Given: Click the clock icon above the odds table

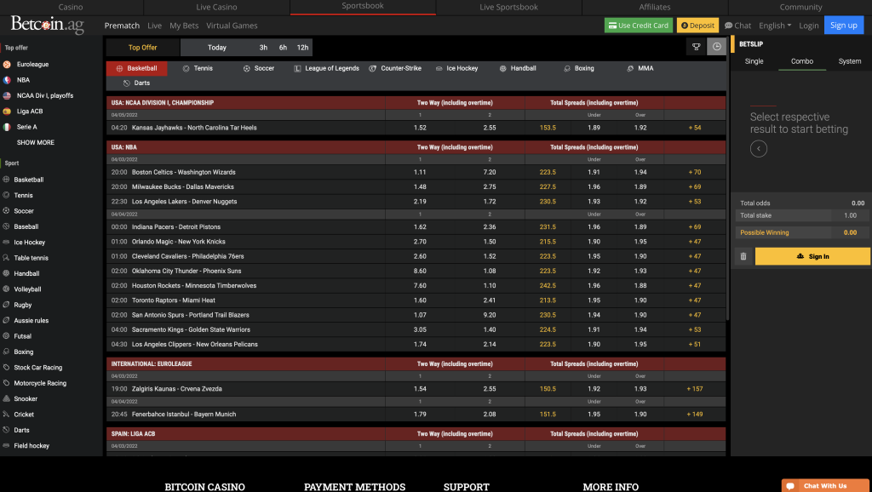Looking at the screenshot, I should click(716, 48).
